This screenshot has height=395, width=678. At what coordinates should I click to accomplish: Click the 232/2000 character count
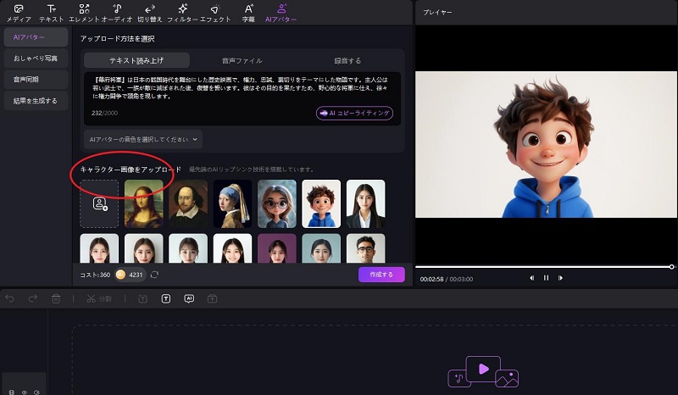104,113
